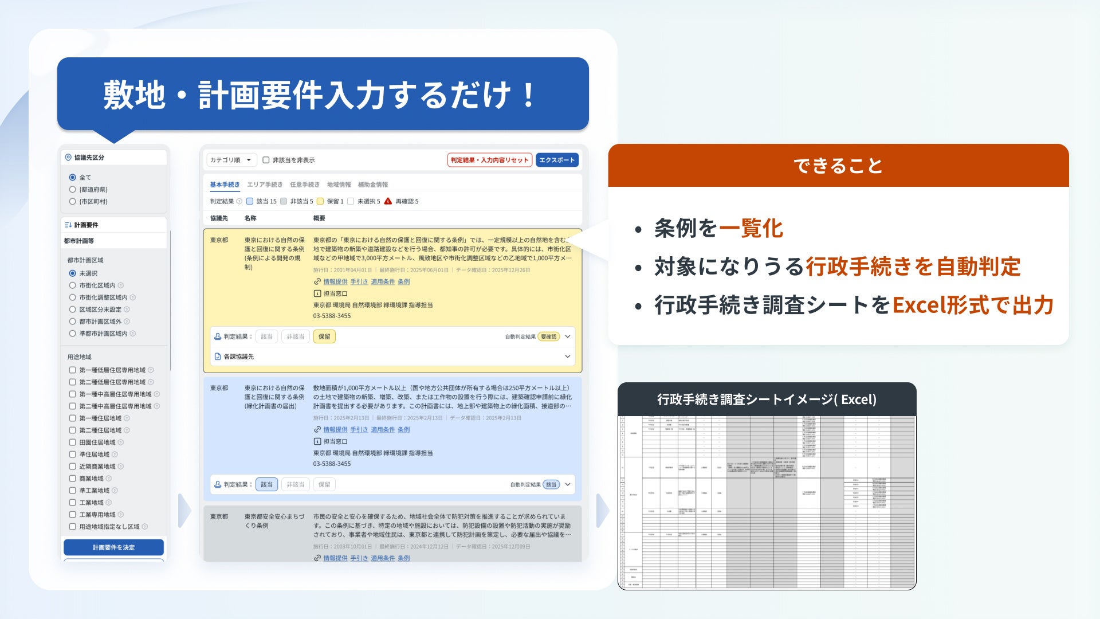Check 第一種低層住居専用地域 checkbox
The image size is (1100, 619).
[72, 370]
